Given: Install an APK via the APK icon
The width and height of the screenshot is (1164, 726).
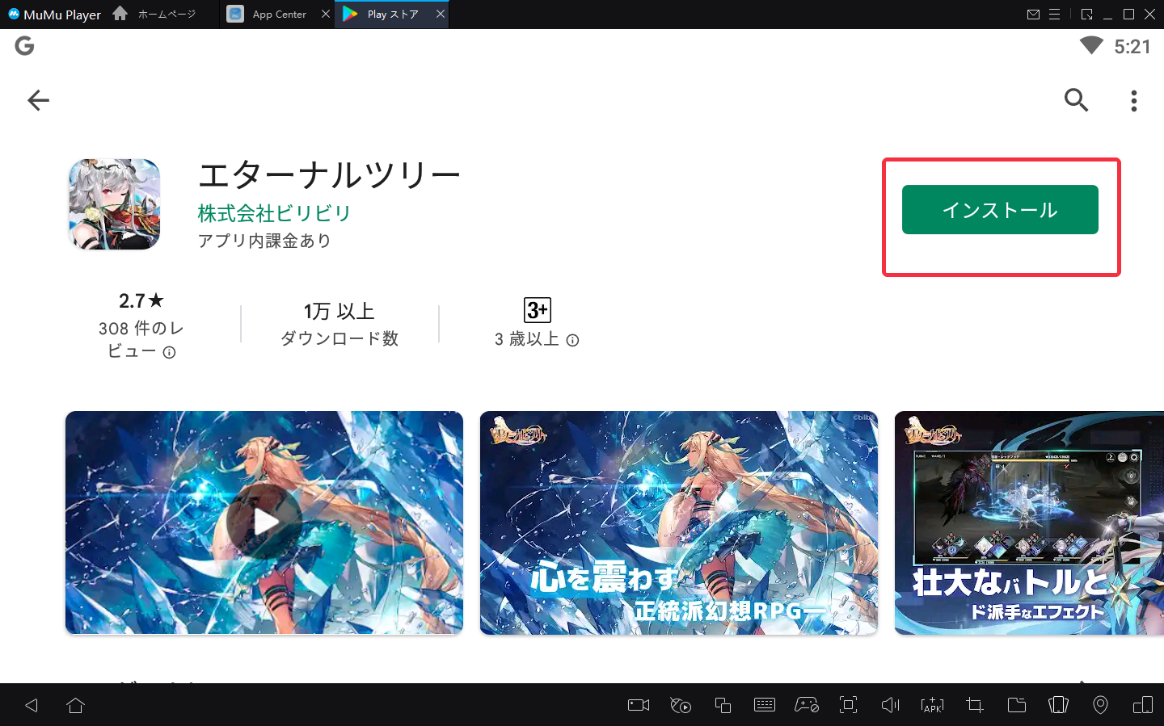Looking at the screenshot, I should (x=932, y=705).
